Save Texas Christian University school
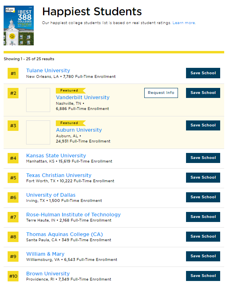Screen dimensions: 227x285 [x=203, y=177]
